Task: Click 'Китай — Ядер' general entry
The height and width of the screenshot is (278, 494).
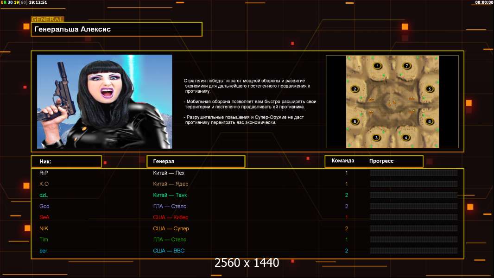Action: coord(171,184)
